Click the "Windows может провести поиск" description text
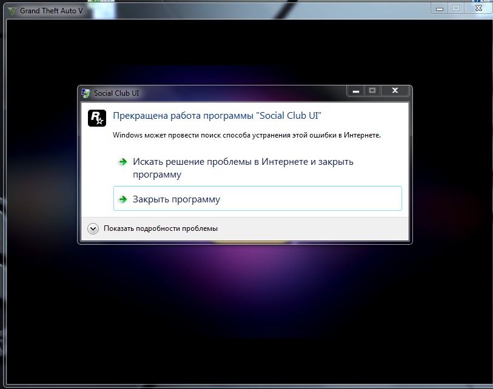 point(247,135)
